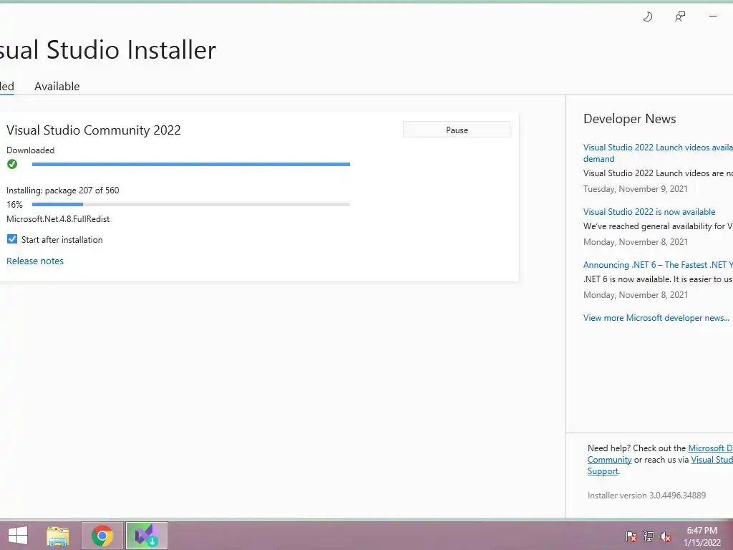Click the Installing: package 207 of 560 text
Screen dimensions: 733x550
63,190
